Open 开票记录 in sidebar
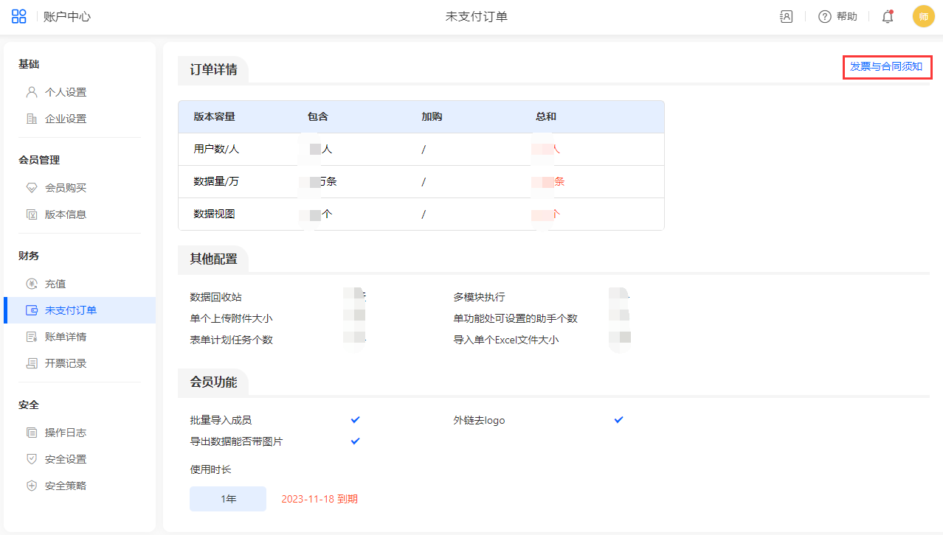Viewport: 943px width, 535px height. (x=65, y=363)
